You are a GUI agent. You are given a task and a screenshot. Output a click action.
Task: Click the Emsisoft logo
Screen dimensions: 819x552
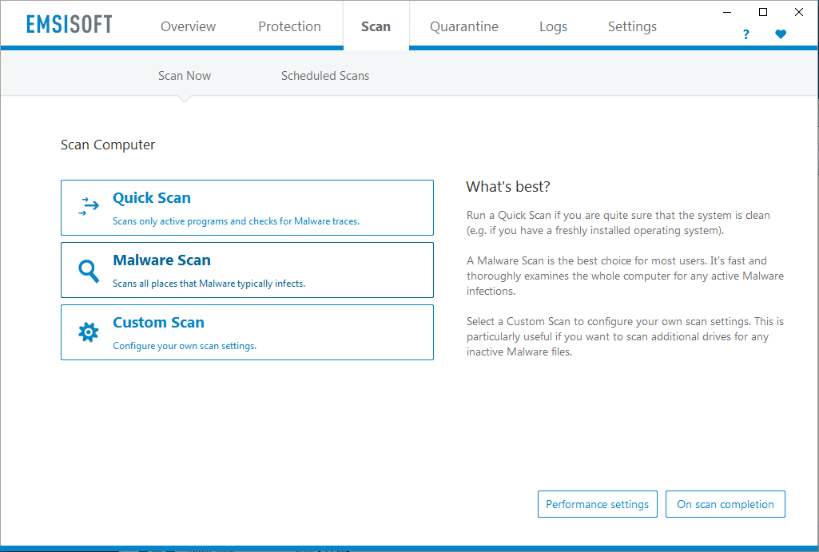[x=69, y=25]
